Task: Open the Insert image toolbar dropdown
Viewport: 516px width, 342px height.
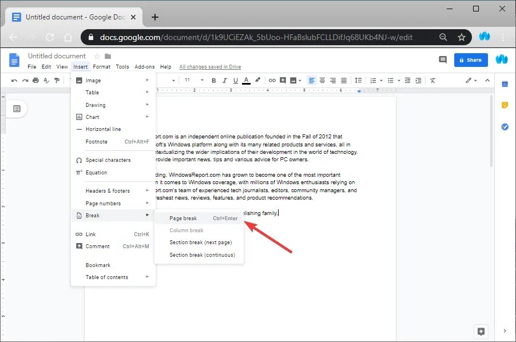Action: [x=296, y=80]
